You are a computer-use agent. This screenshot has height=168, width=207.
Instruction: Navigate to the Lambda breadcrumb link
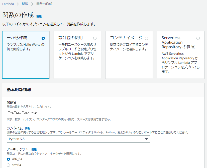8,4
